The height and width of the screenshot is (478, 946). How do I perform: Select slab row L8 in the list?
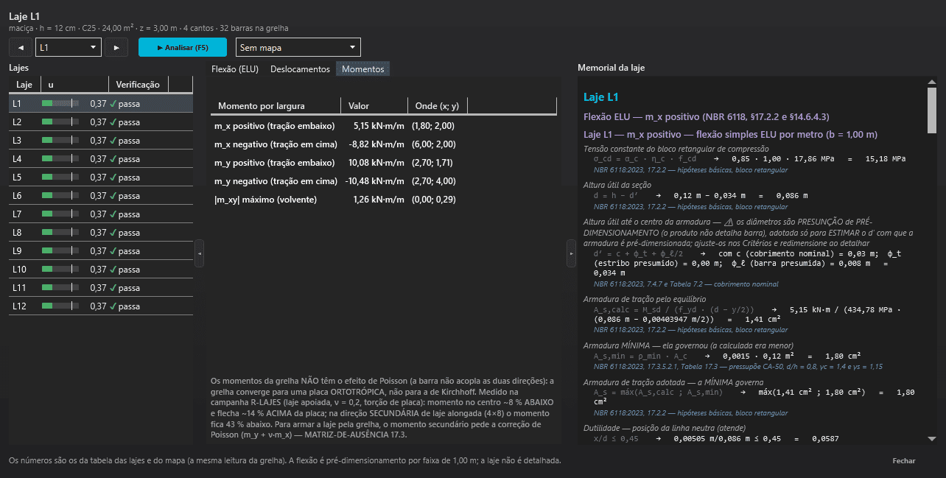[x=101, y=233]
